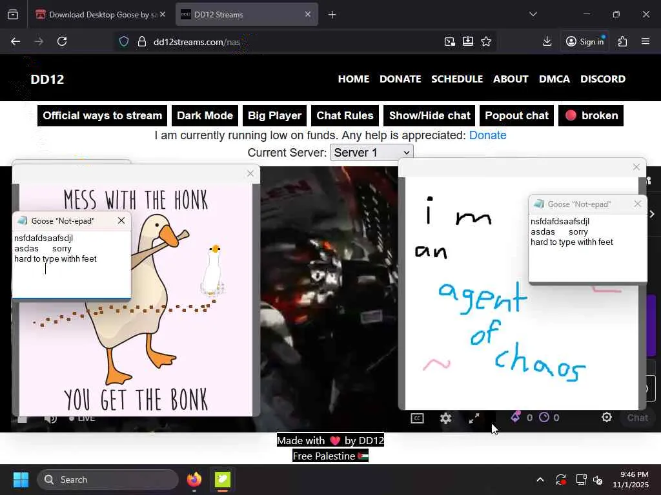Toggle closed captions on the player
This screenshot has height=495, width=661.
click(x=417, y=418)
